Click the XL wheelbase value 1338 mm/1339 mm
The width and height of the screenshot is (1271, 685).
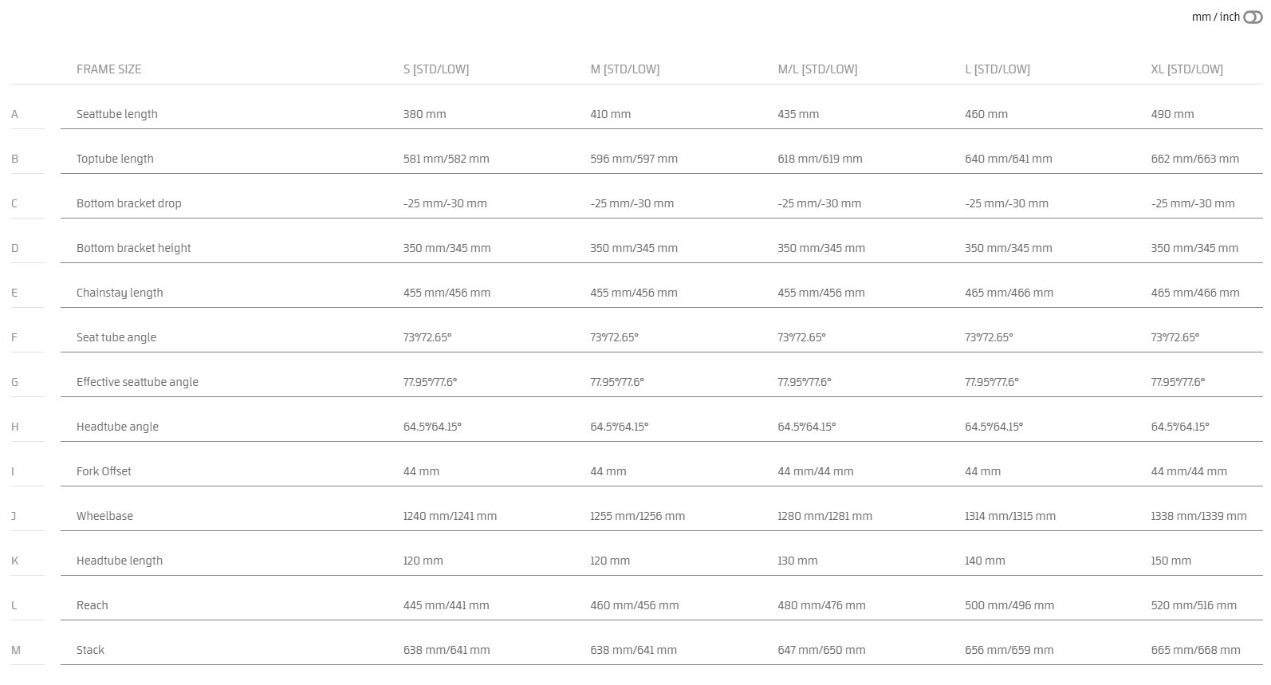[x=1198, y=516]
